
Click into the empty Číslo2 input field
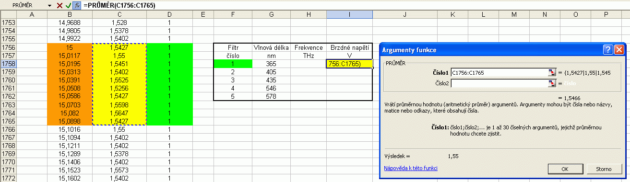499,83
